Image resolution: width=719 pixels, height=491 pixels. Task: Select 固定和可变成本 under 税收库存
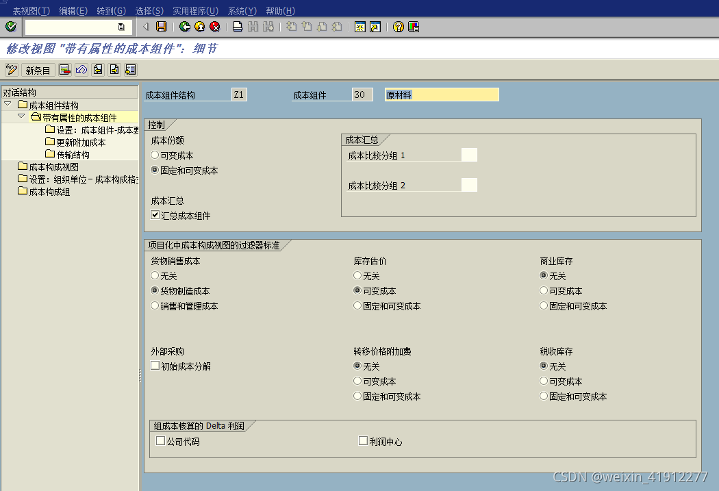click(x=544, y=396)
